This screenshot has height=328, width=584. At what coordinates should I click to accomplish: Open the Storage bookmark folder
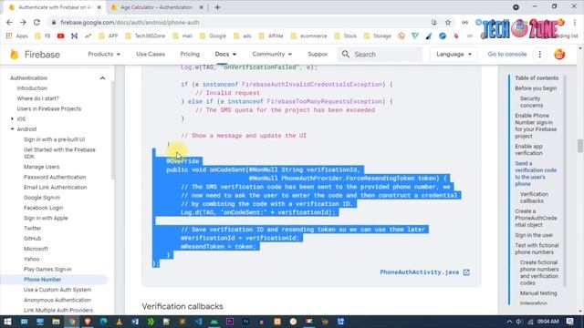pyautogui.click(x=378, y=36)
